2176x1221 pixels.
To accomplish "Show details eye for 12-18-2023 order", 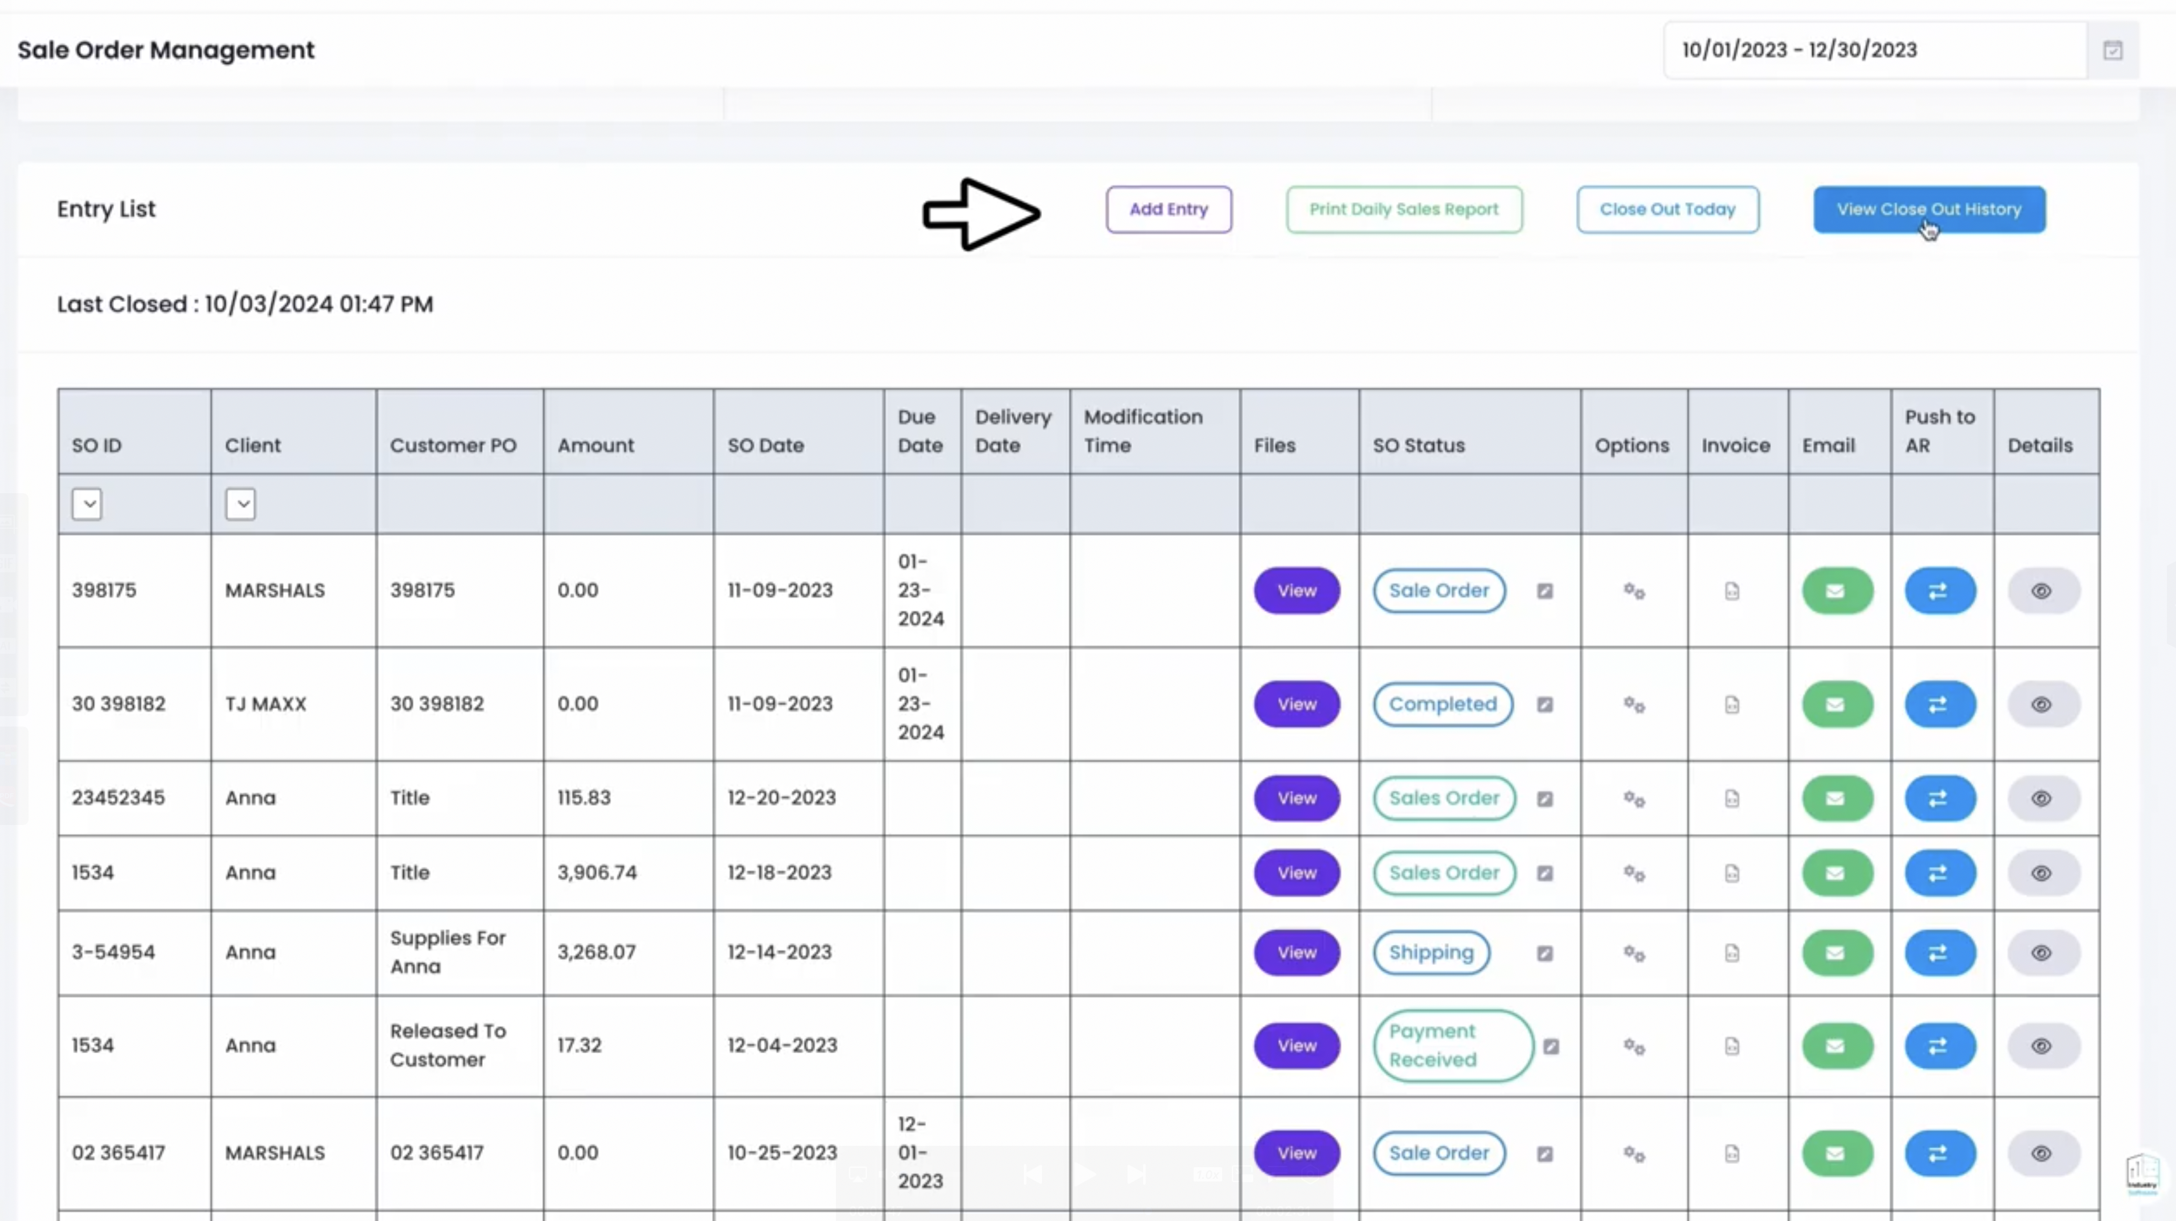I will (2042, 873).
